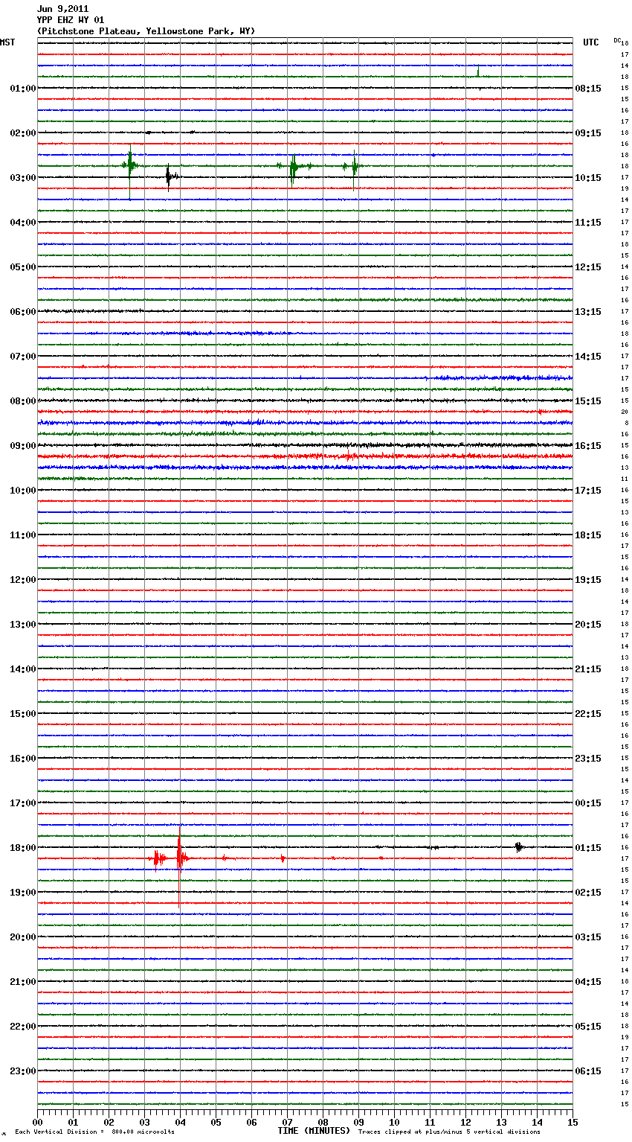Click the date heading Jun 9,2011

pyautogui.click(x=62, y=9)
